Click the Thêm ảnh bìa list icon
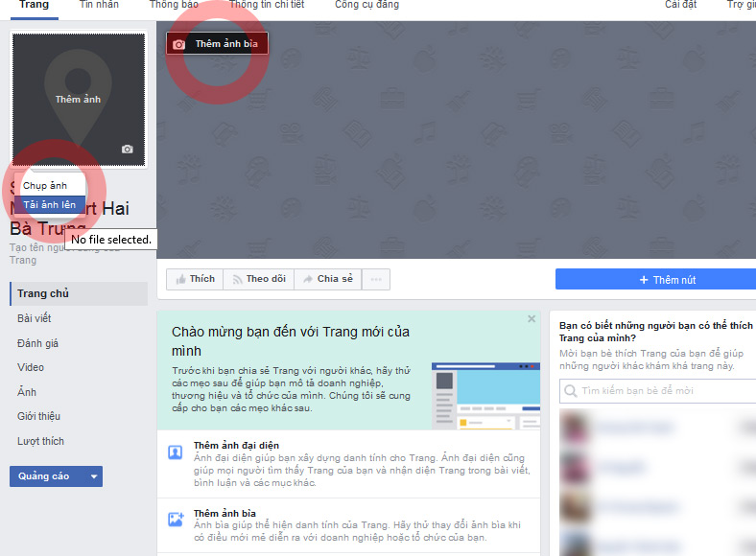 point(176,519)
